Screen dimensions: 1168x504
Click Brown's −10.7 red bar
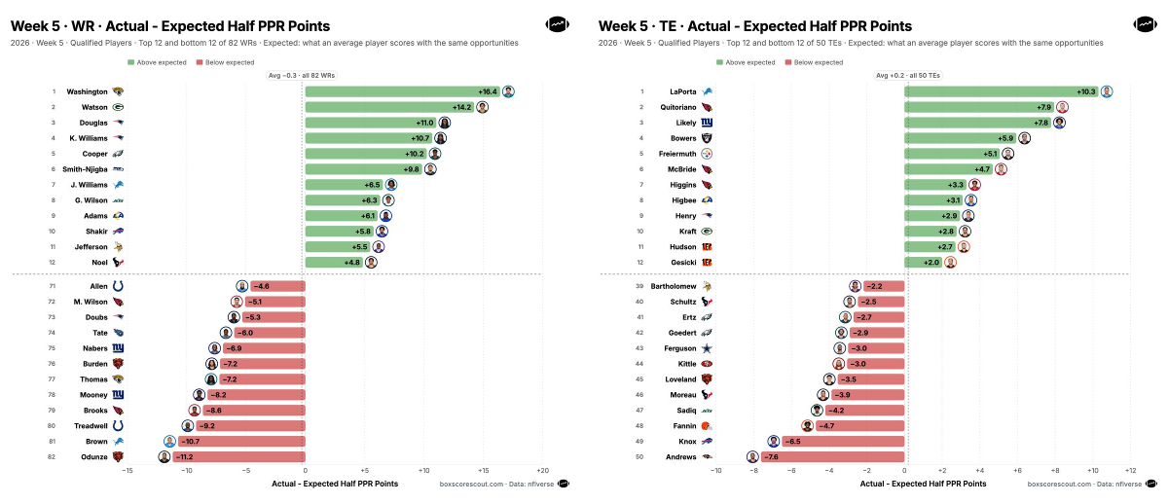pos(240,441)
